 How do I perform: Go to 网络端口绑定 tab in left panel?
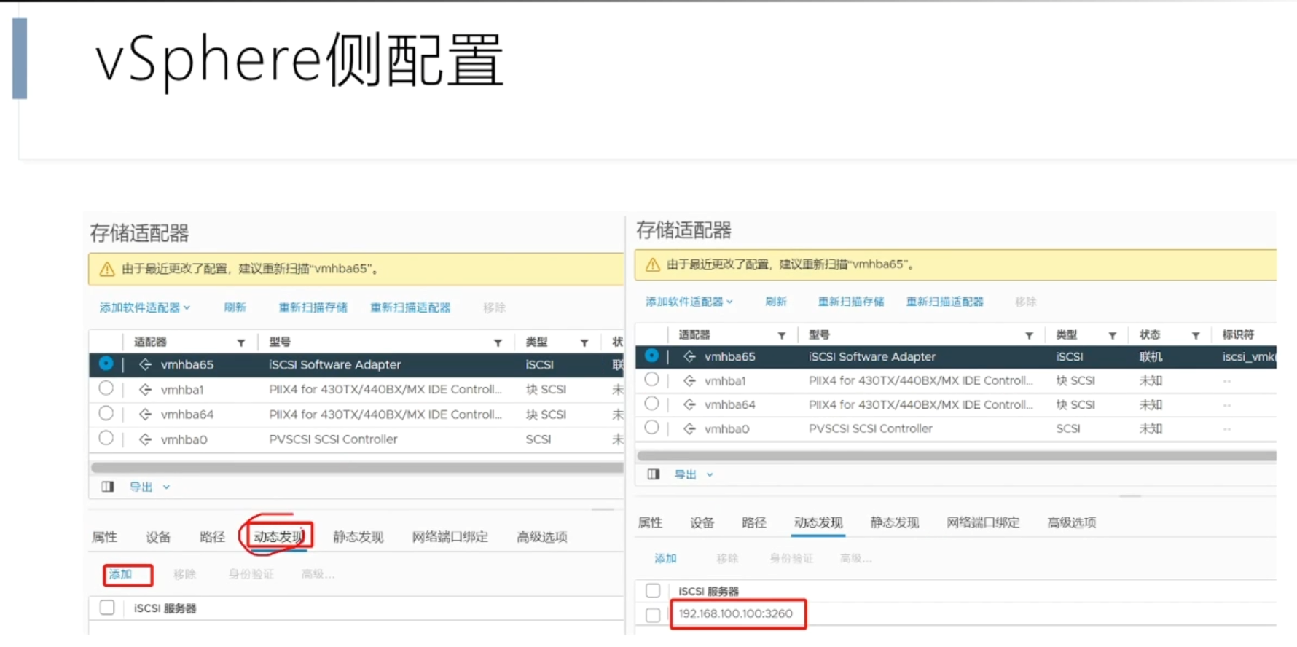point(450,537)
